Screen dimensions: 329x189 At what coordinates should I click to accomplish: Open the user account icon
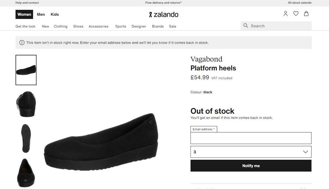click(x=286, y=14)
